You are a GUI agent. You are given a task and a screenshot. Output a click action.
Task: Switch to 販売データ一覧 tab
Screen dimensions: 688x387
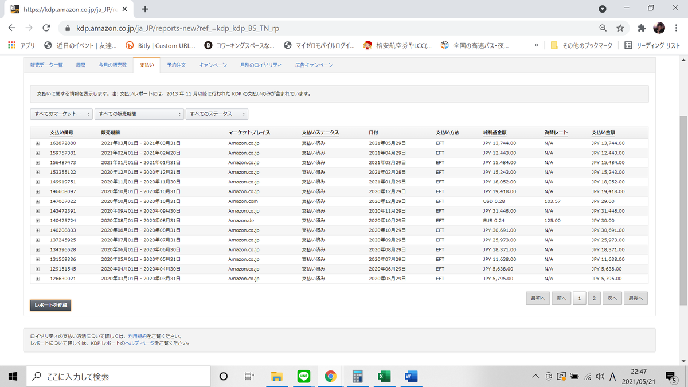(46, 65)
